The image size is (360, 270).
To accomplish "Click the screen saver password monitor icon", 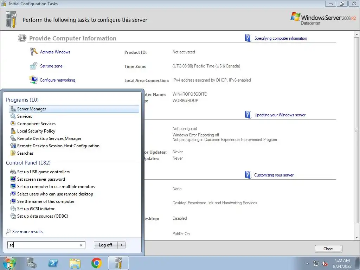I will point(13,179).
